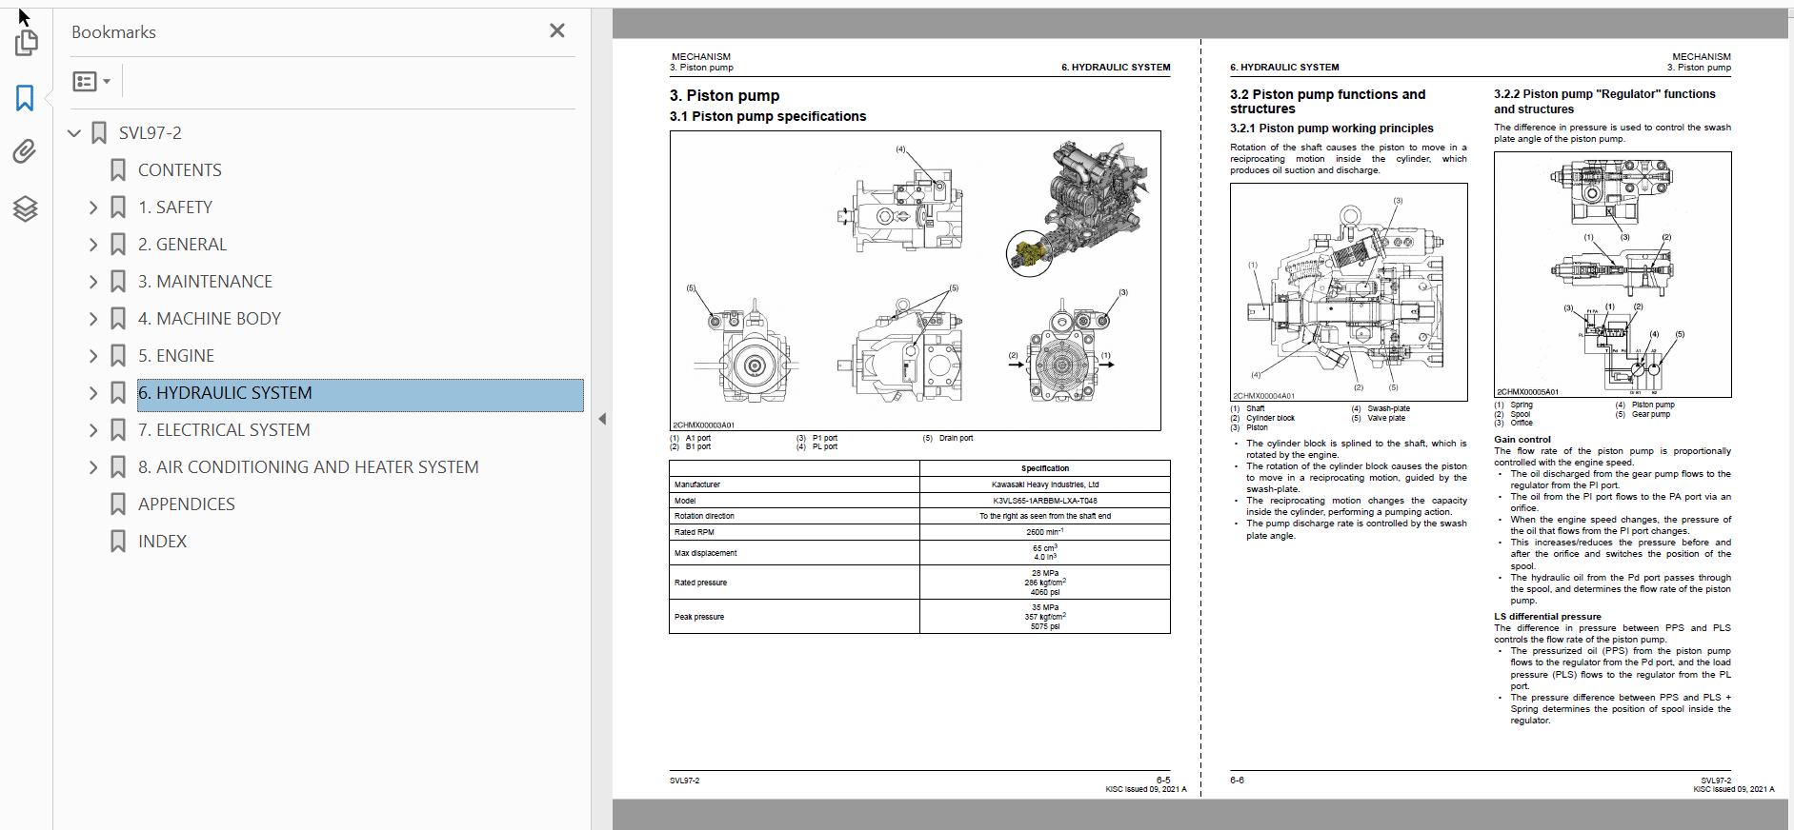Click the piston pump specification table

click(x=919, y=546)
